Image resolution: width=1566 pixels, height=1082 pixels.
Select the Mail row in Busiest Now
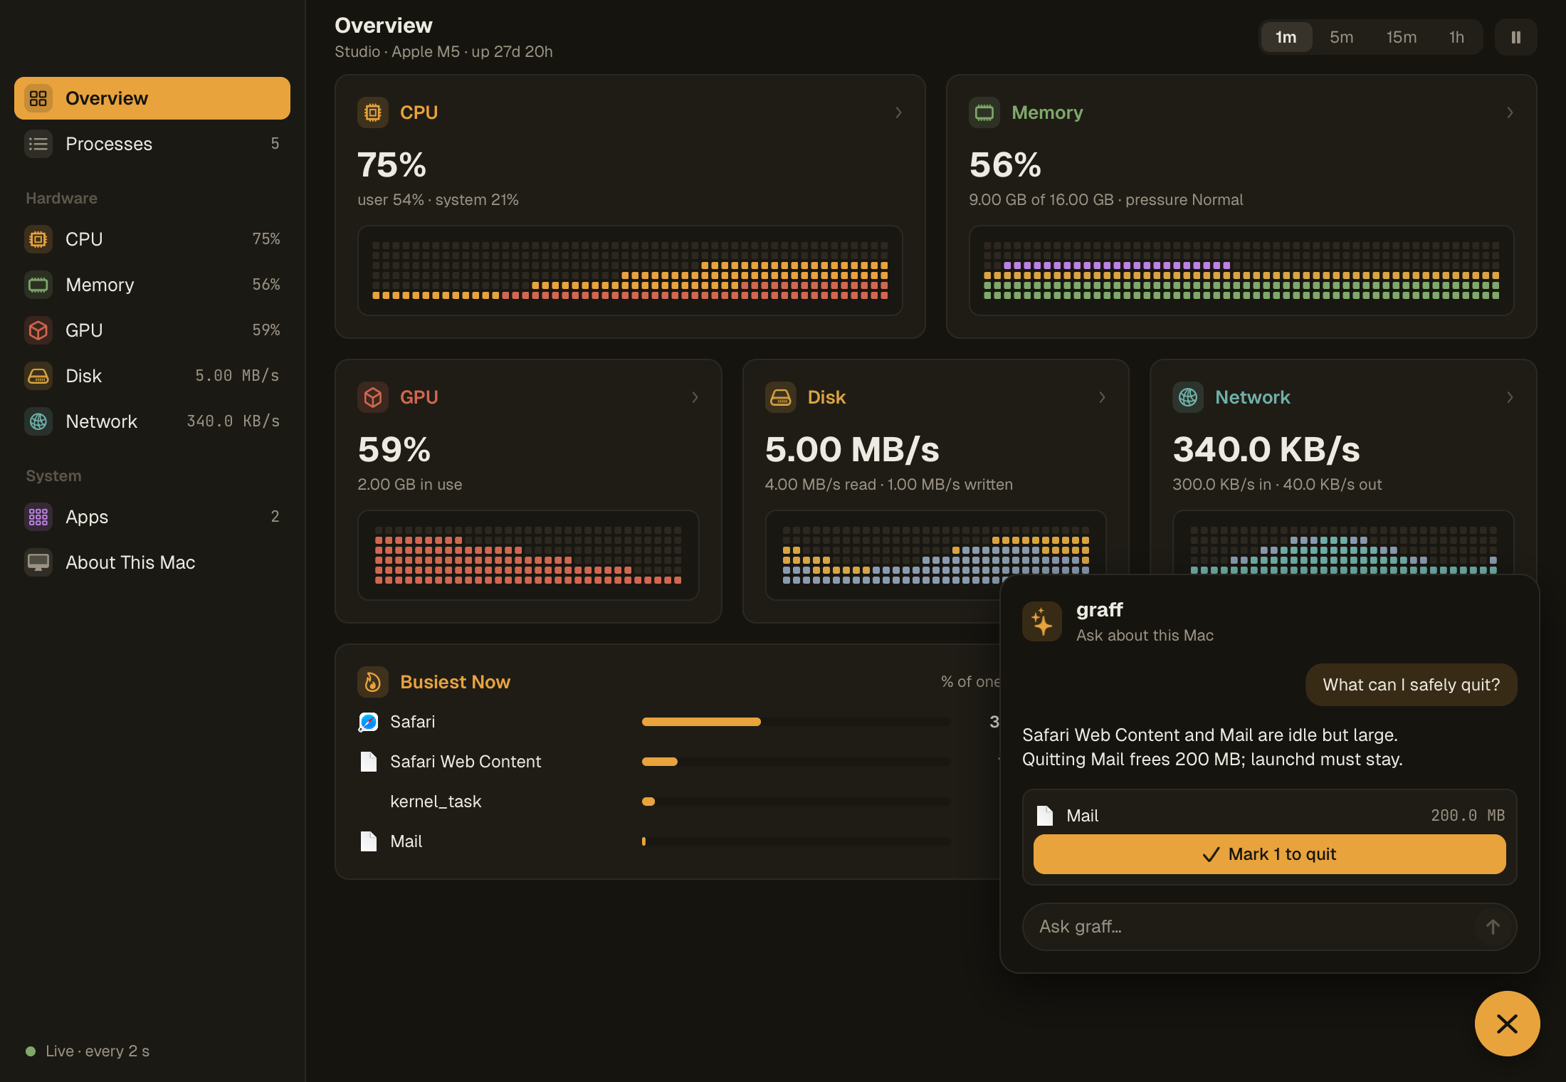(x=678, y=841)
